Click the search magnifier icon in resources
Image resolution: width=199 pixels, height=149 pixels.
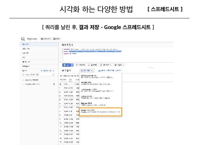click(x=23, y=75)
